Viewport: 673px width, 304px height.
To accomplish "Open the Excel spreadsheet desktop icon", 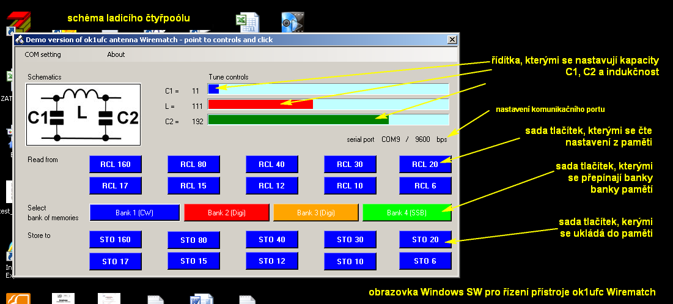I will tap(247, 22).
